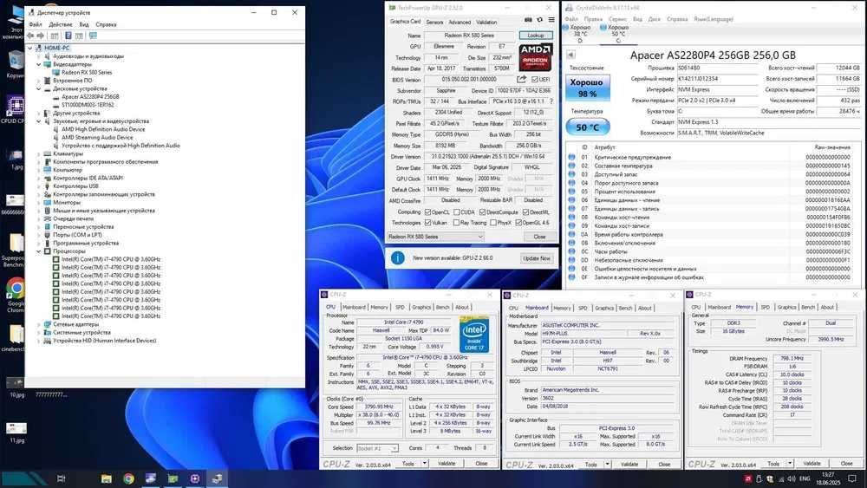Switch to the Advanced tab in GPU-Z

coord(460,23)
